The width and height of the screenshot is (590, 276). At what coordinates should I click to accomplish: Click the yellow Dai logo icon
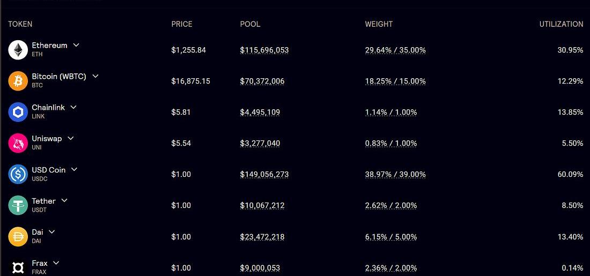click(18, 236)
